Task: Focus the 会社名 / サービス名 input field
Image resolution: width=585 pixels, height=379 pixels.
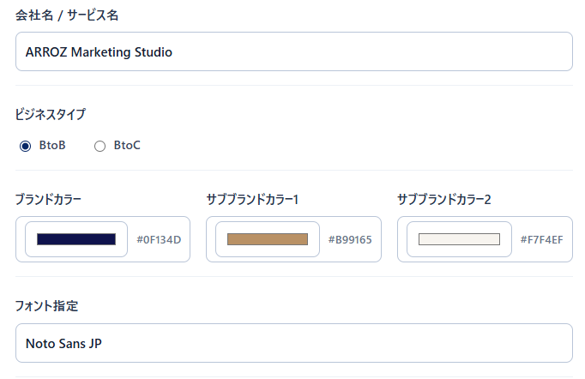Action: tap(294, 51)
